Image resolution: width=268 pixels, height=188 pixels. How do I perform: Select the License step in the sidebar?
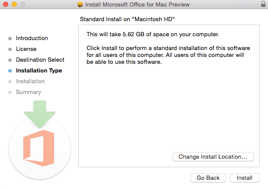(26, 49)
